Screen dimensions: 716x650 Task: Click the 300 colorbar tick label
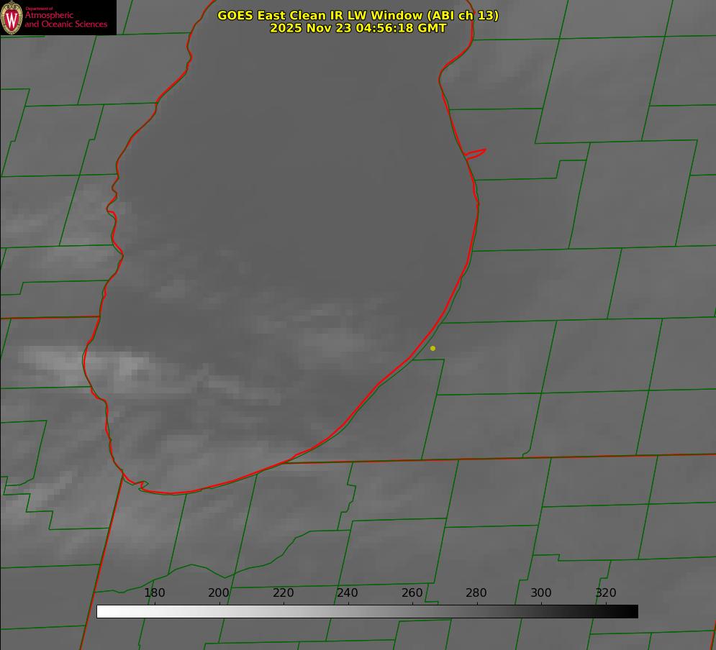pos(541,593)
